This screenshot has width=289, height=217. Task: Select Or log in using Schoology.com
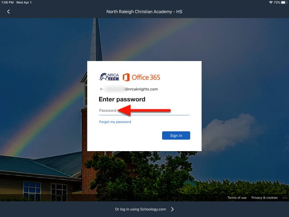[140, 209]
